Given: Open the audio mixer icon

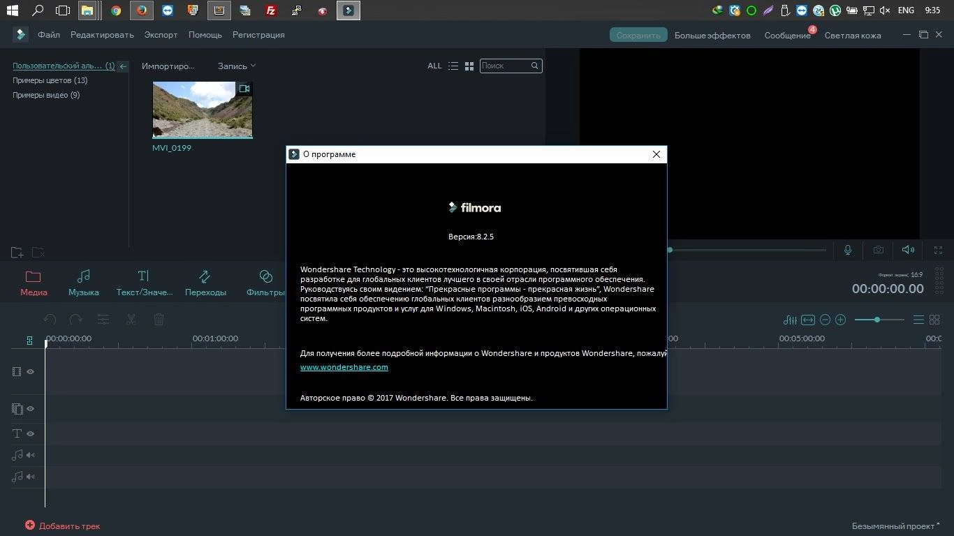Looking at the screenshot, I should click(x=790, y=320).
